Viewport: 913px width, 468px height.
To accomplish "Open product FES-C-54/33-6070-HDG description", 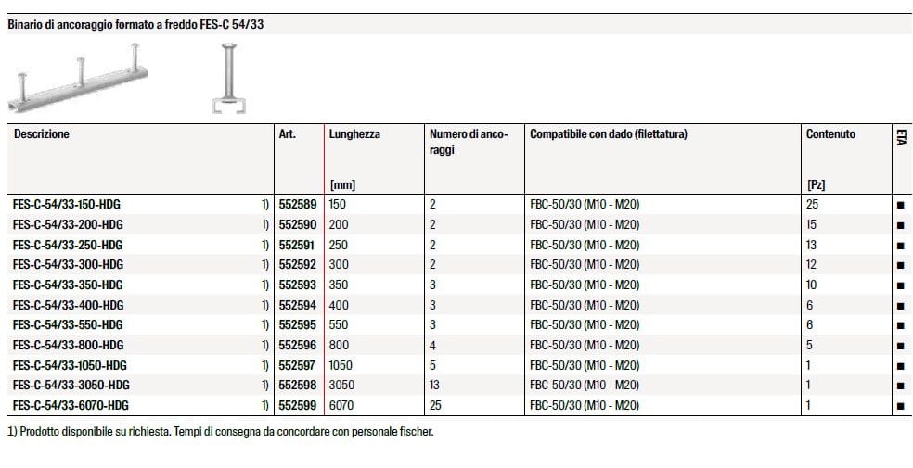I will tap(71, 406).
